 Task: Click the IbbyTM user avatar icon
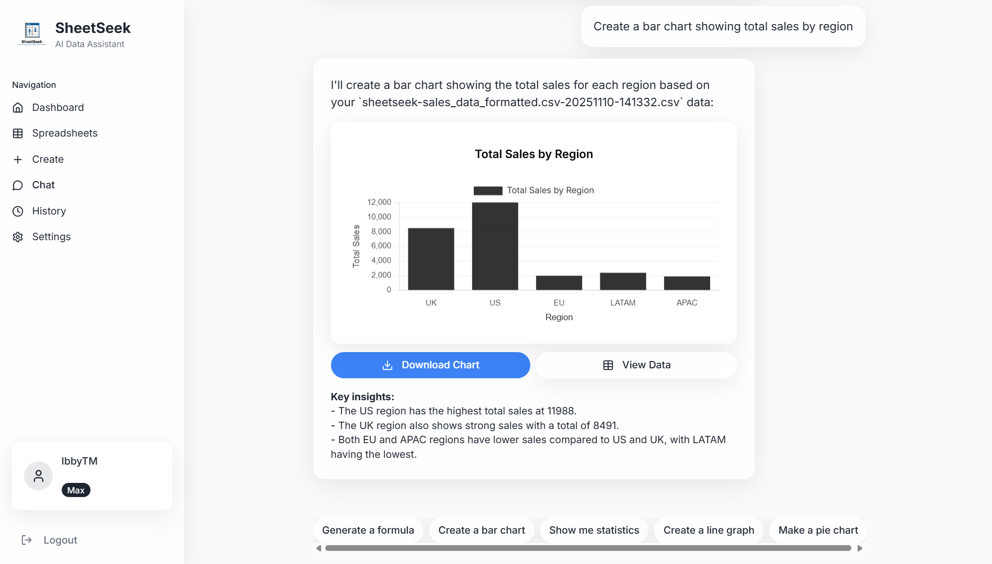[38, 476]
